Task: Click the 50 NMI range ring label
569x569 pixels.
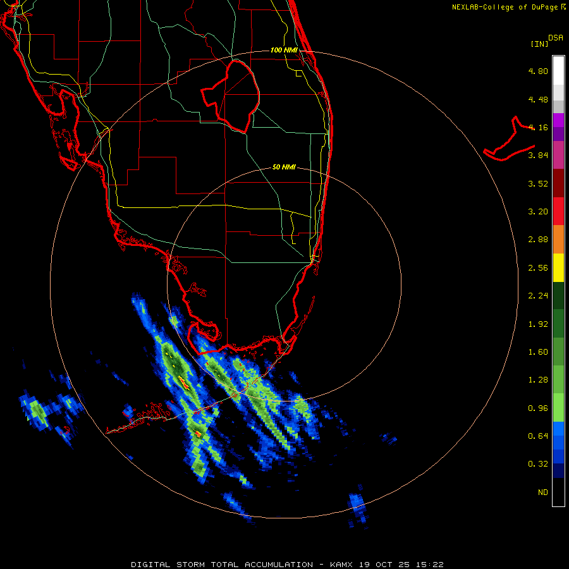Action: [x=284, y=168]
